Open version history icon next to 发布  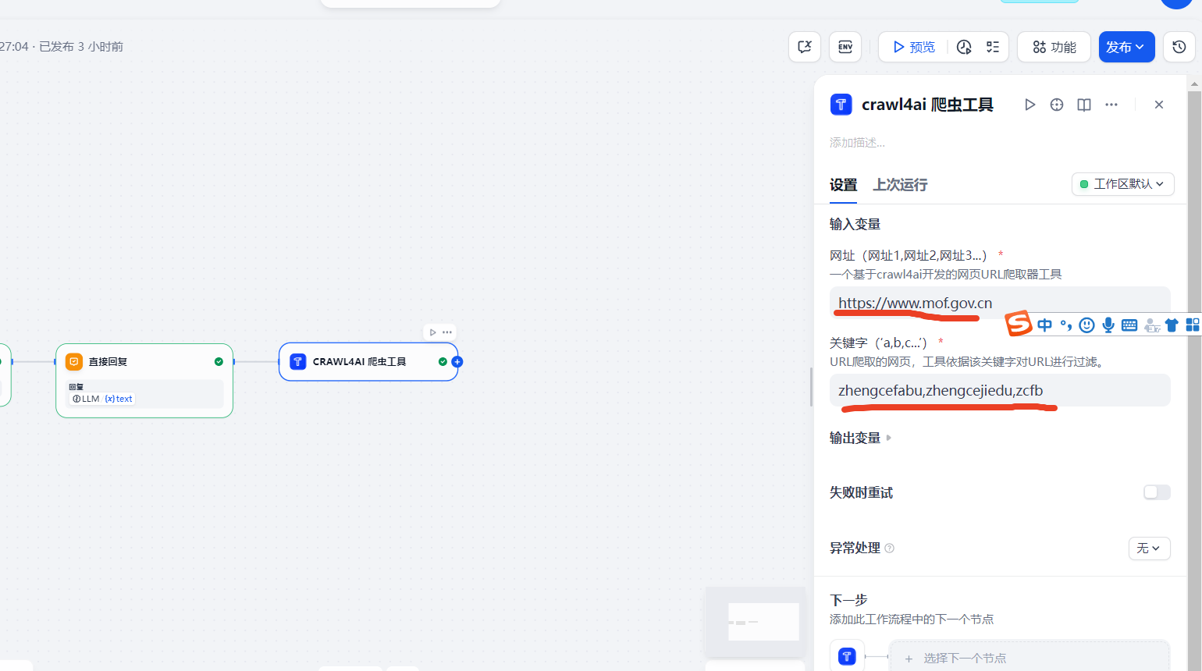(1179, 47)
